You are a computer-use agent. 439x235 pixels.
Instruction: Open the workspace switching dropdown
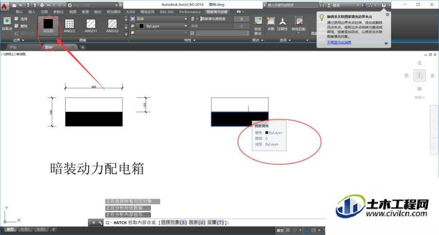116,5
